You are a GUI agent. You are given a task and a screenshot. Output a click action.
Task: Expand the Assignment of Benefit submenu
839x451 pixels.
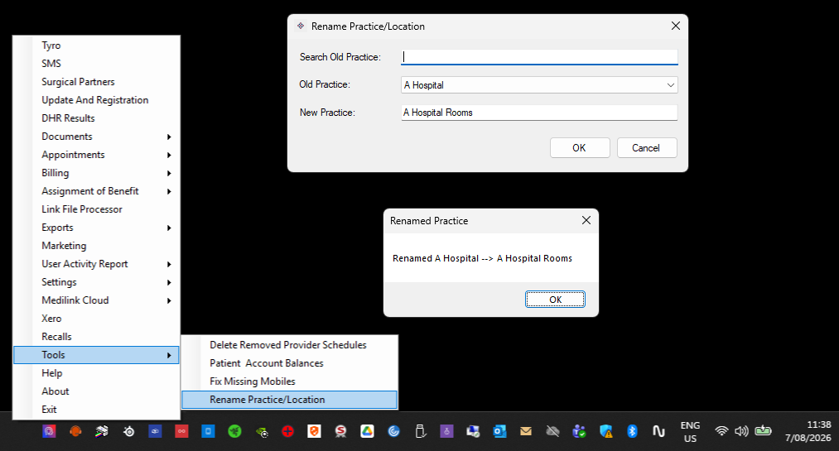click(96, 191)
